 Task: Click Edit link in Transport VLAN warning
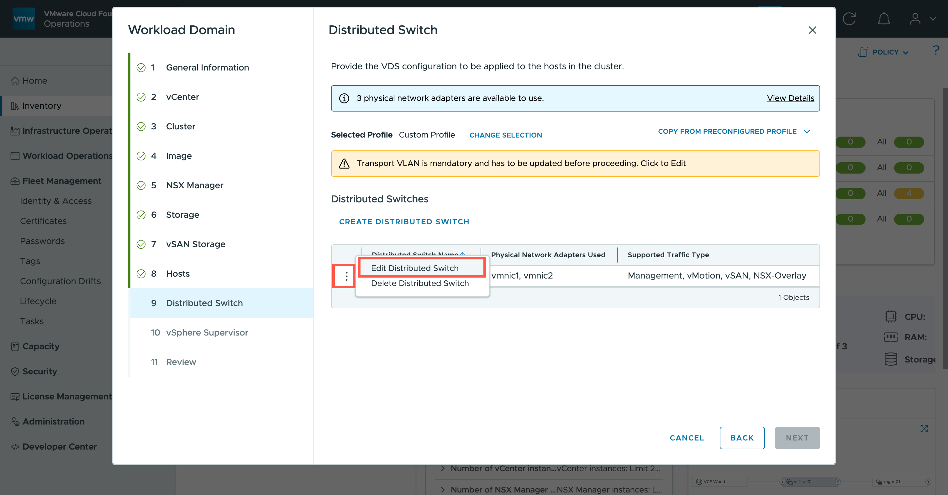[x=678, y=163]
